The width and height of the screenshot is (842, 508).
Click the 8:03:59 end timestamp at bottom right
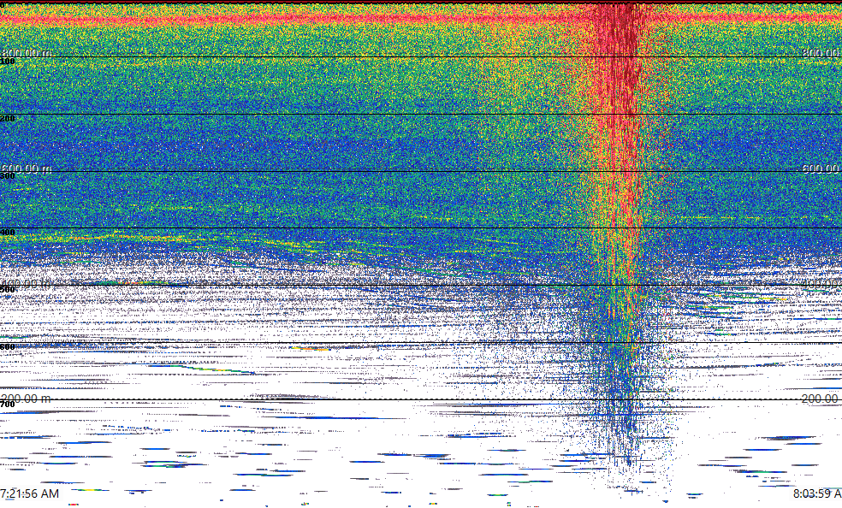pos(816,493)
